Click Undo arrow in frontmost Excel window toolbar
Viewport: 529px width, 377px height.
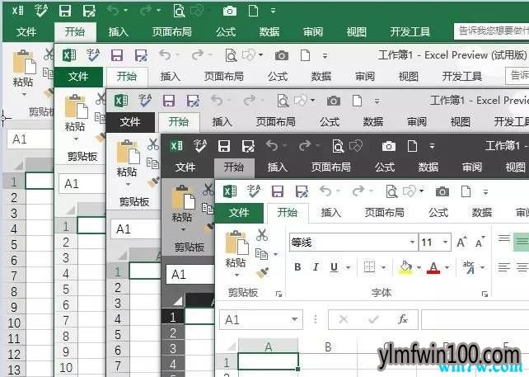[325, 191]
